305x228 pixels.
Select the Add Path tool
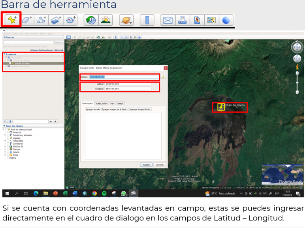tap(41, 20)
